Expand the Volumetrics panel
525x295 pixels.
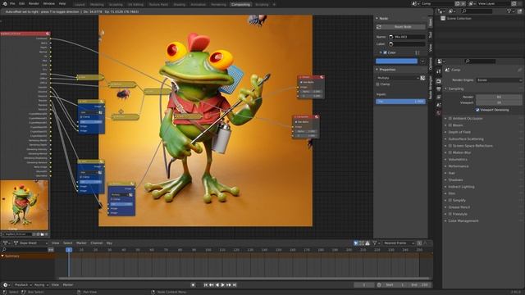(458, 160)
